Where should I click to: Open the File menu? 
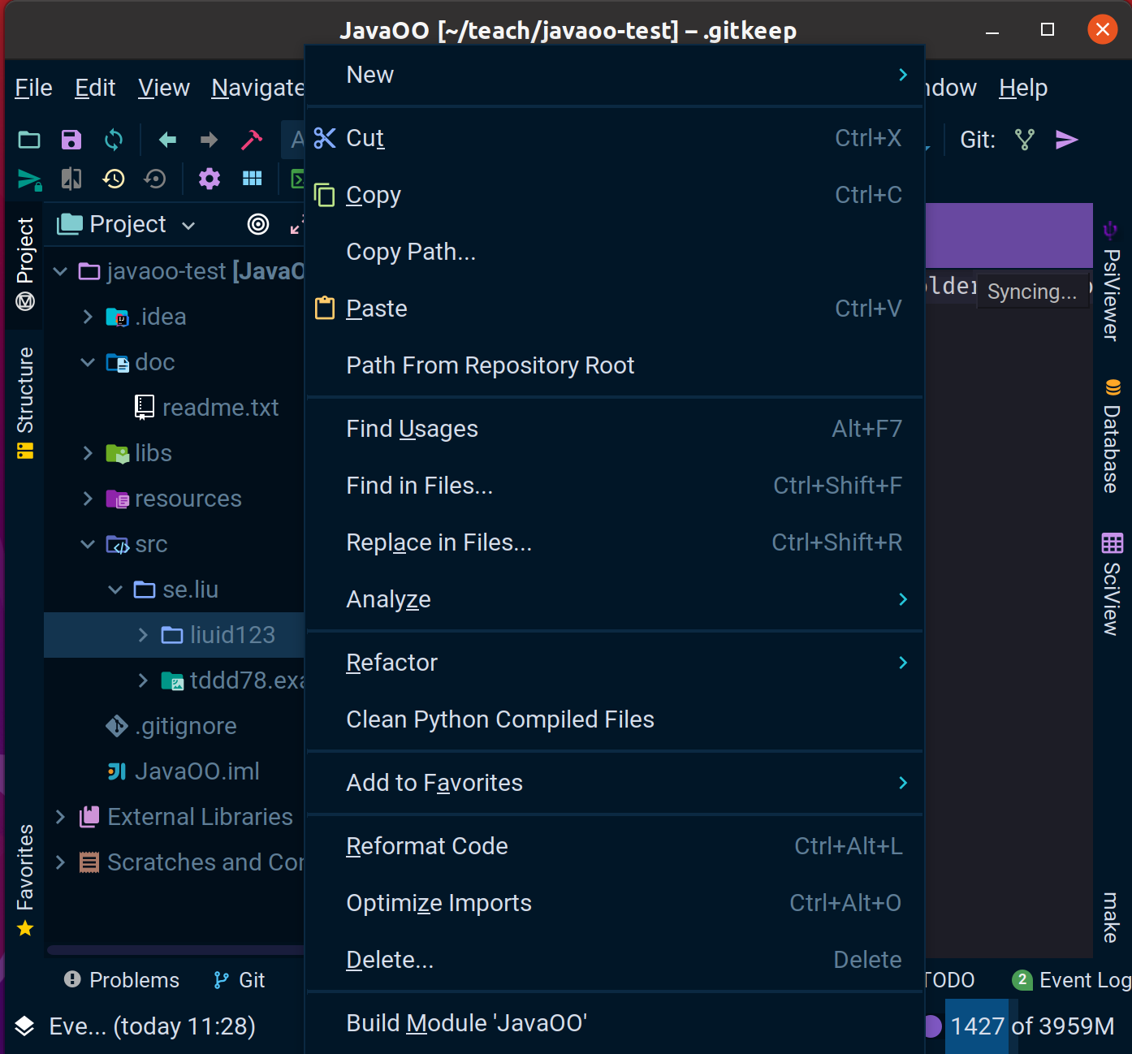(x=33, y=88)
